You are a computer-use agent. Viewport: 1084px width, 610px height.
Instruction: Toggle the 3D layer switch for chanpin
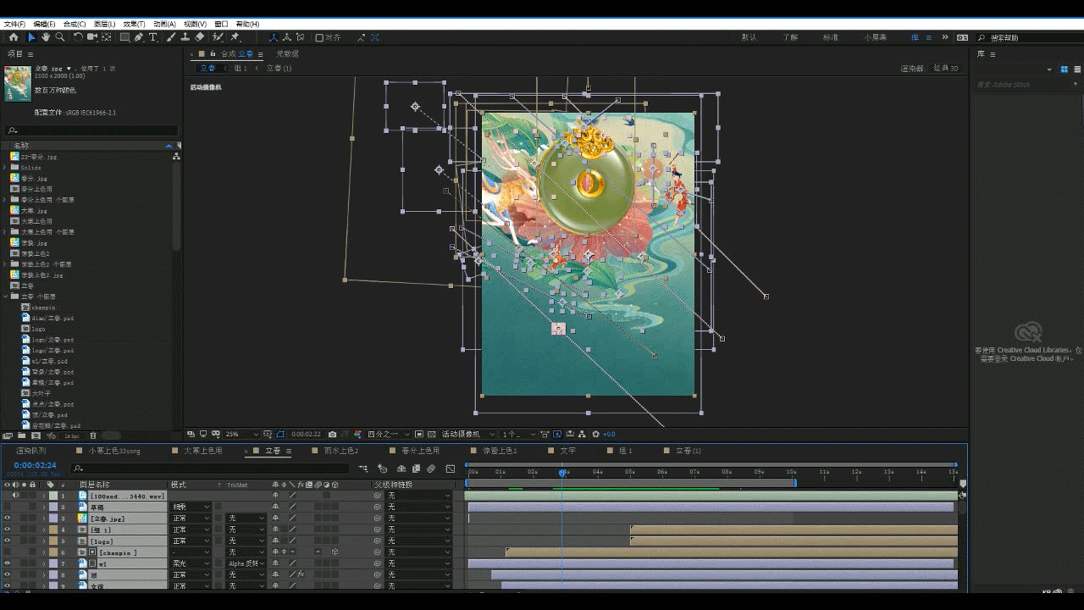(335, 552)
